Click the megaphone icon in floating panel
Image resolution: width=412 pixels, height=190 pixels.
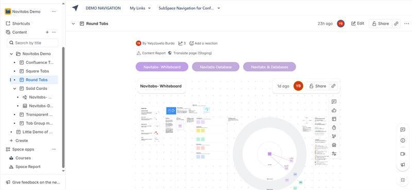[403, 164]
